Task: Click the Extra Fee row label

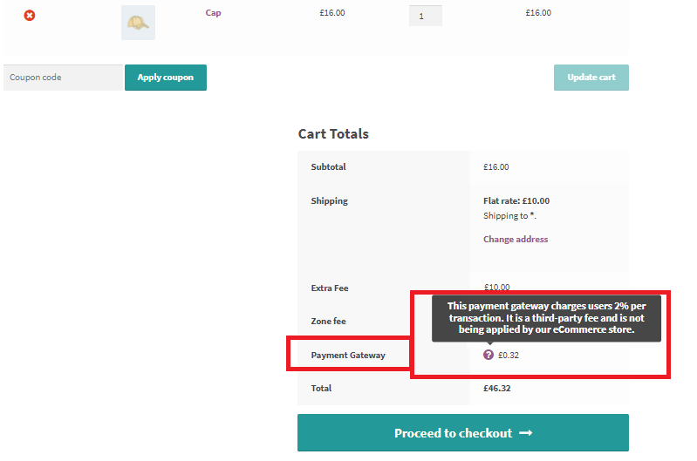Action: (330, 288)
